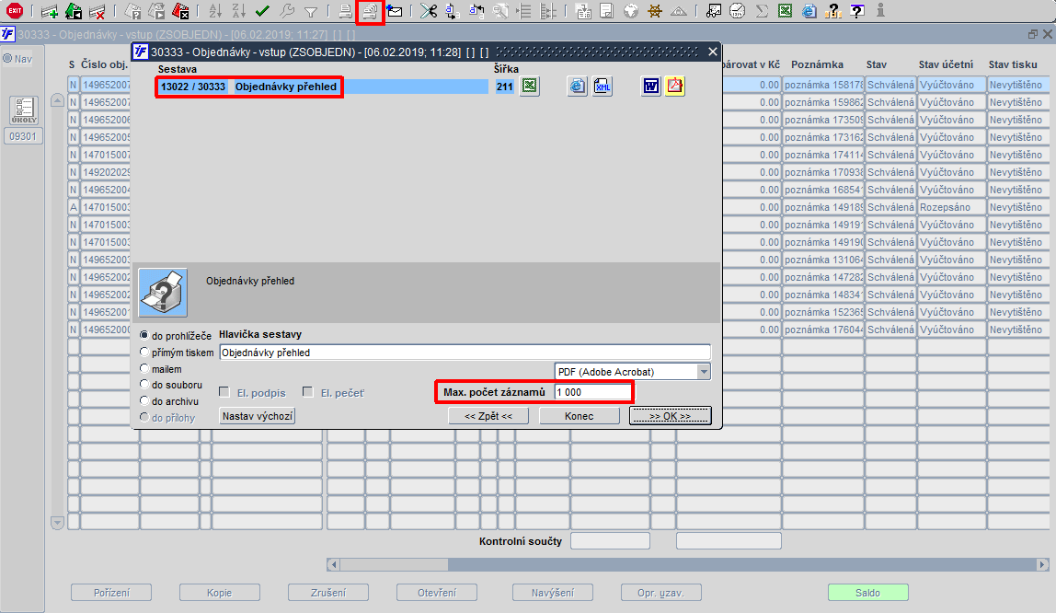Click the Stav tisku column header
This screenshot has height=613, width=1056.
[x=1012, y=64]
